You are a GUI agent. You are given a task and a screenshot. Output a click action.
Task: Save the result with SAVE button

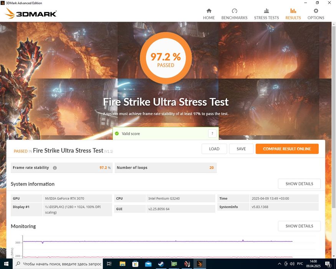[x=241, y=149]
